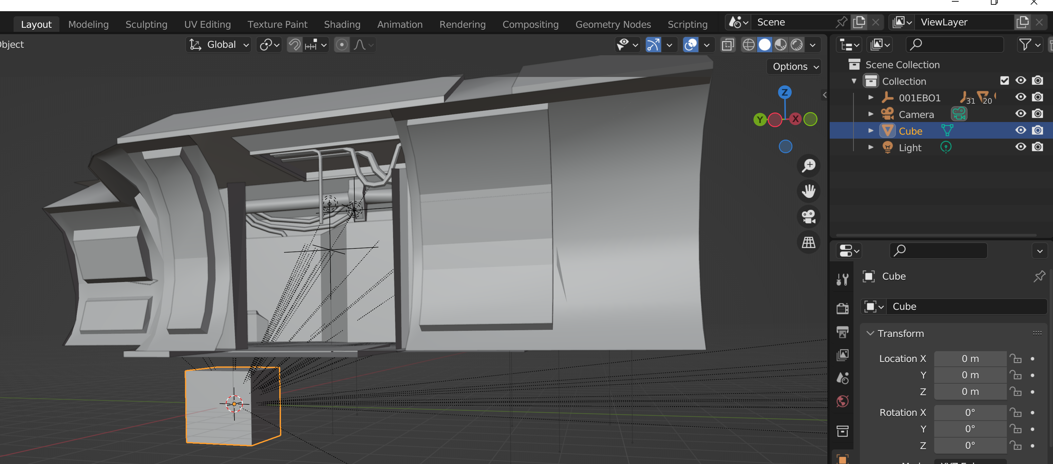The width and height of the screenshot is (1053, 464).
Task: Open the Global transform orientation dropdown
Action: pyautogui.click(x=219, y=44)
